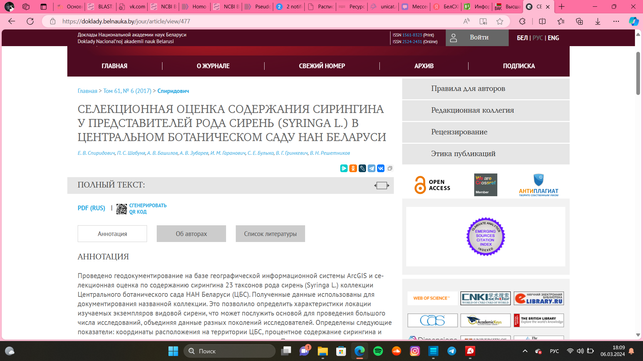Open ПОДПИСКА menu item
643x361 pixels.
point(519,66)
